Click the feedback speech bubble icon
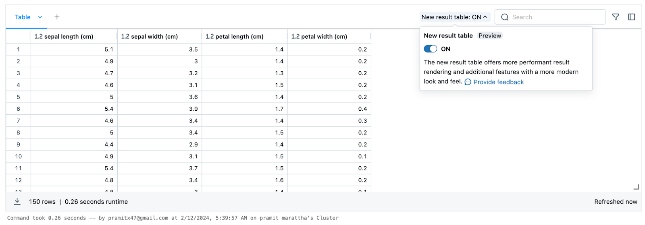645x225 pixels. point(468,82)
